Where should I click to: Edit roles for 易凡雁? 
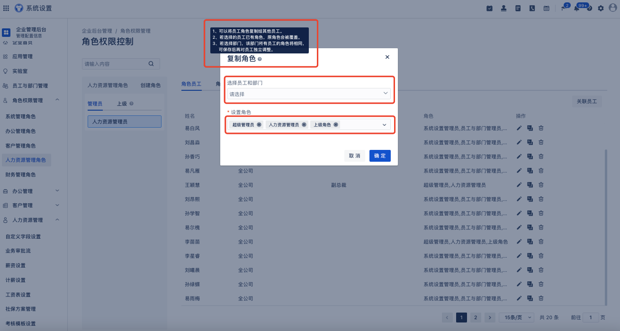click(x=519, y=171)
